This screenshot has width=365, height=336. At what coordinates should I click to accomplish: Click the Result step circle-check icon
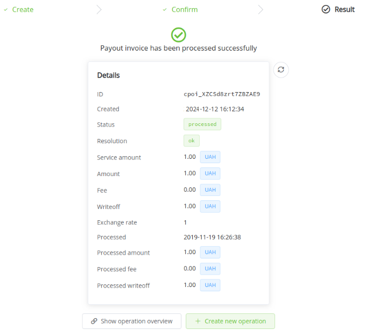(326, 9)
